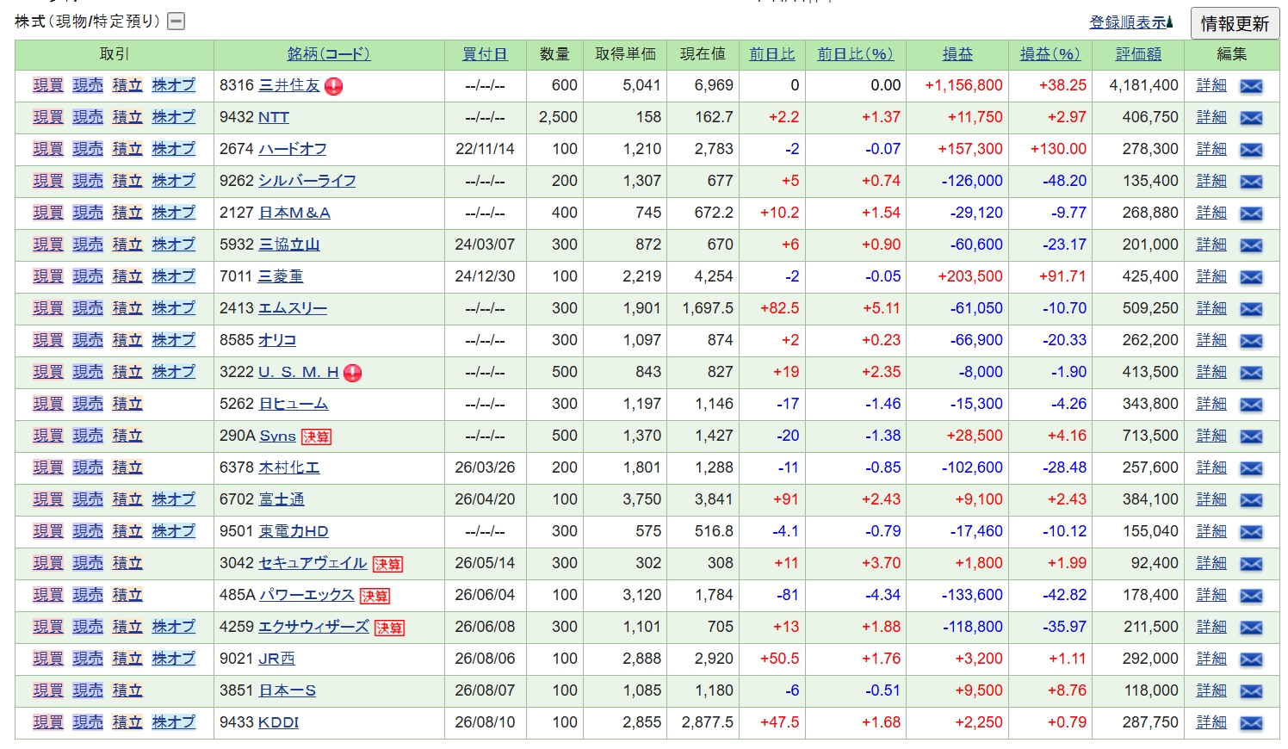Sort the table by 評価額
Image resolution: width=1288 pixels, height=749 pixels.
(1138, 54)
